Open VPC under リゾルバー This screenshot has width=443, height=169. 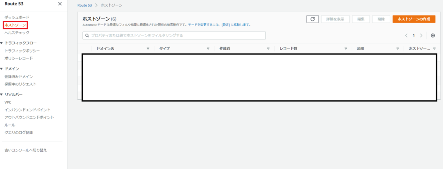pyautogui.click(x=8, y=102)
